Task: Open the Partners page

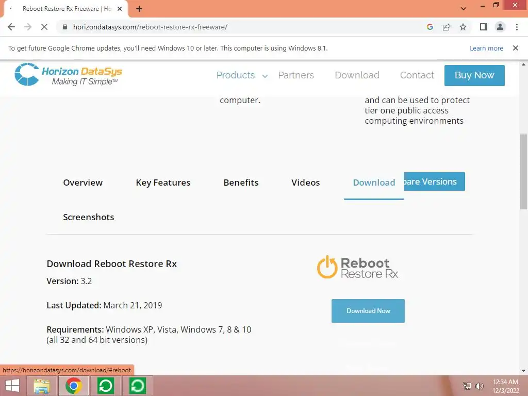Action: (x=296, y=75)
